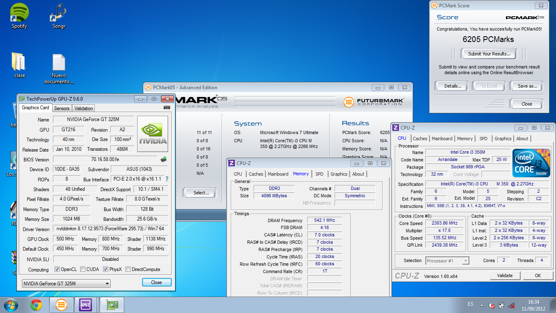Toggle the PhysX checkbox
The image size is (556, 313).
pos(105,269)
